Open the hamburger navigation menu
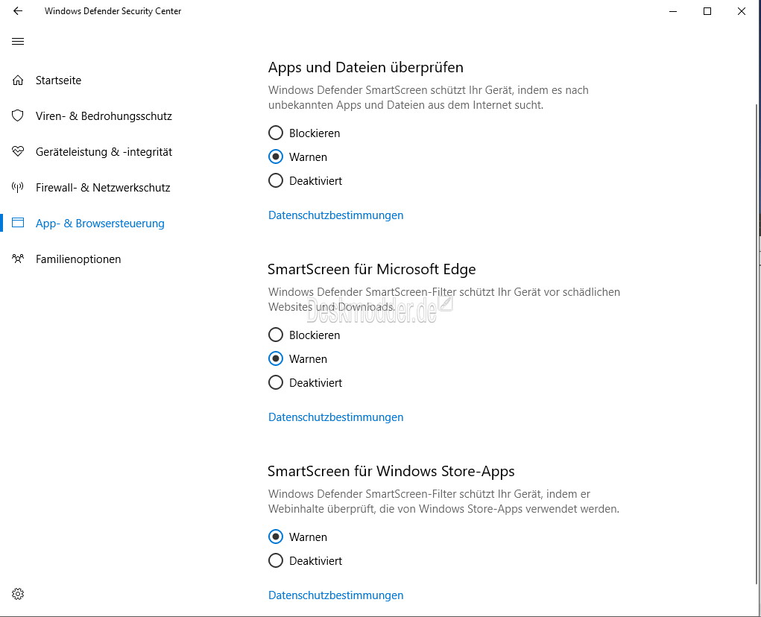Screen dimensions: 761x617 point(18,41)
